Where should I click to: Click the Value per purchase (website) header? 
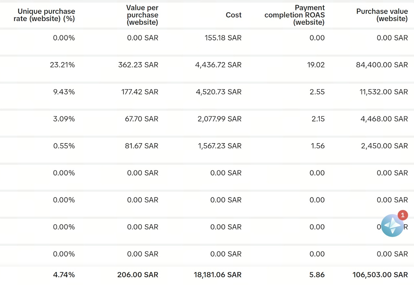pyautogui.click(x=142, y=15)
